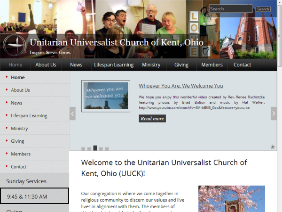
Task: Click the vertical scrollbar thumb
Action: point(279,36)
